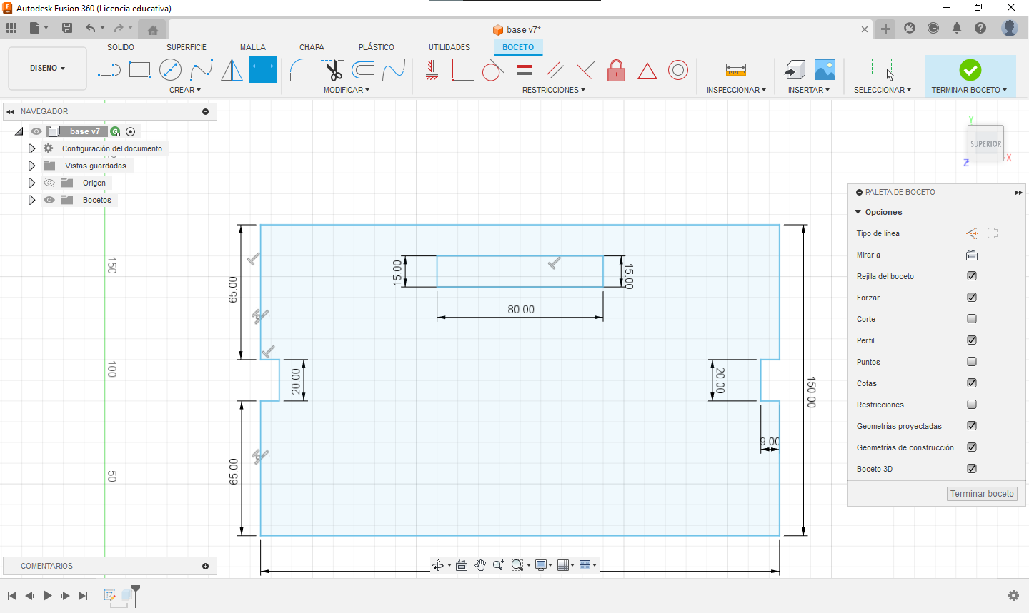Click the green Finish Sketch checkmark

(x=970, y=70)
